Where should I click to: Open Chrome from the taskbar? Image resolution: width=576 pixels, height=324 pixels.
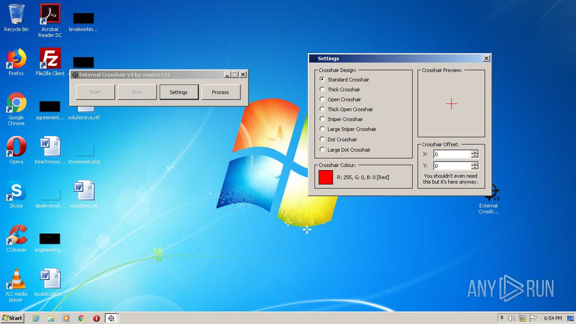pyautogui.click(x=81, y=318)
